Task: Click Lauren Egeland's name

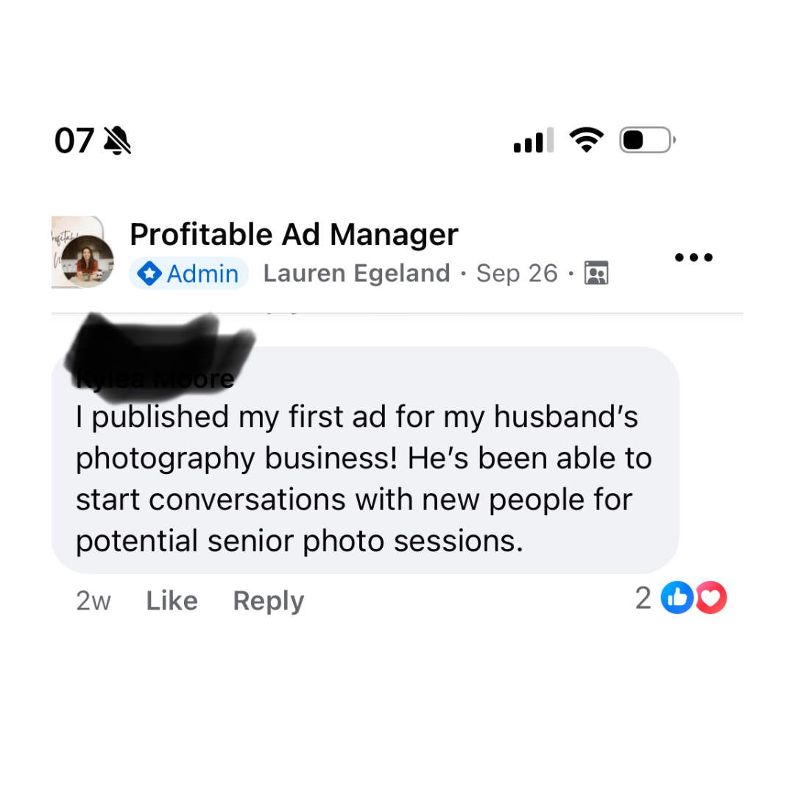Action: pos(356,272)
